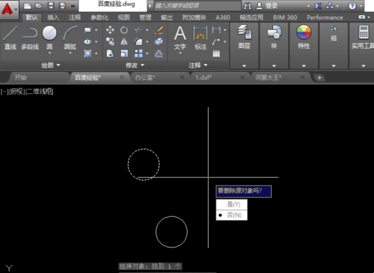The height and width of the screenshot is (273, 374).
Task: Select the ellipse draw tool
Action: pyautogui.click(x=88, y=42)
